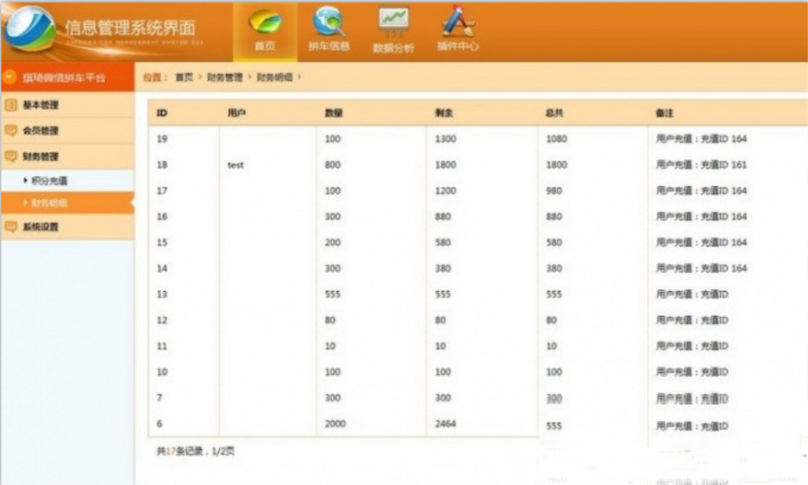Click the 300 quantity in row 7
This screenshot has height=485, width=808.
[x=333, y=398]
